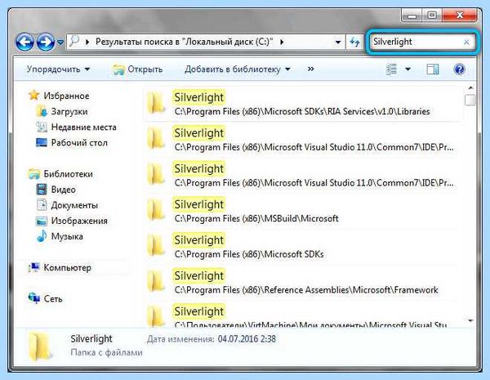Toggle the preview pane icon
This screenshot has width=490, height=380.
433,69
